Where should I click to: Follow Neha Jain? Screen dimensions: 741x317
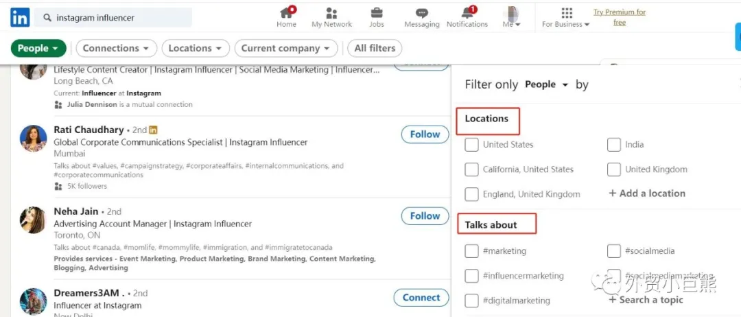coord(425,216)
